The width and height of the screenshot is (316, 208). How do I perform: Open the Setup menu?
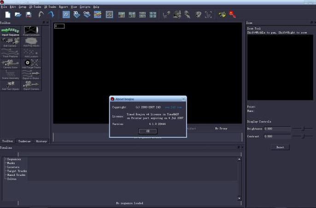[22, 7]
